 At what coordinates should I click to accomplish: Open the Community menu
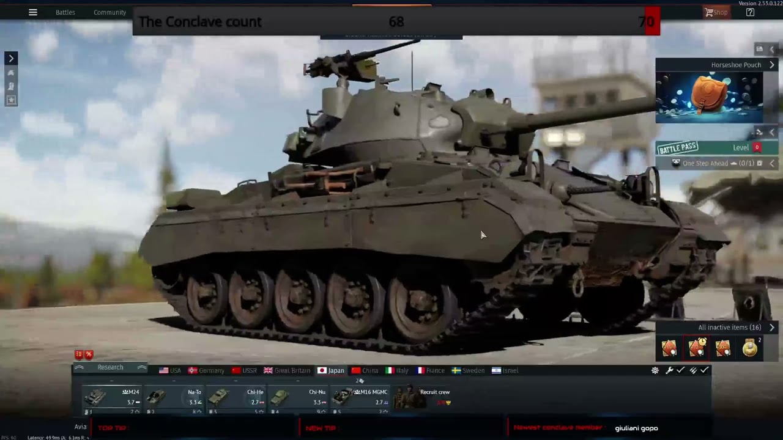(x=110, y=12)
